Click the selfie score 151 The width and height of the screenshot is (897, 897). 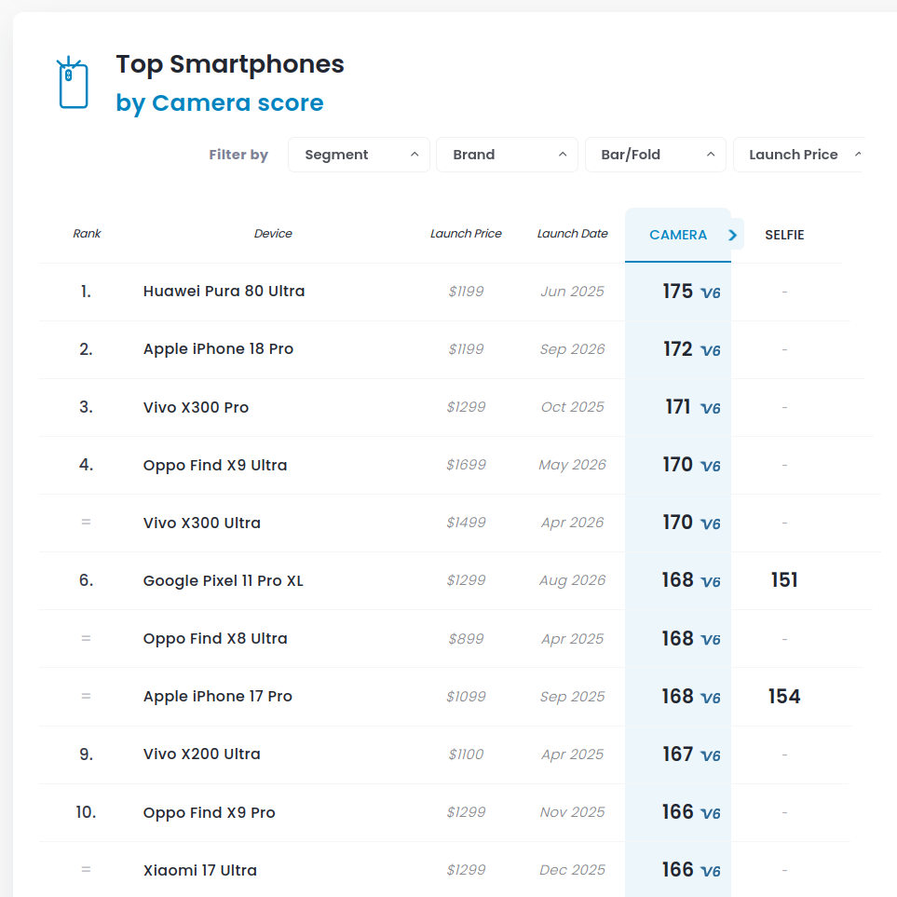783,580
